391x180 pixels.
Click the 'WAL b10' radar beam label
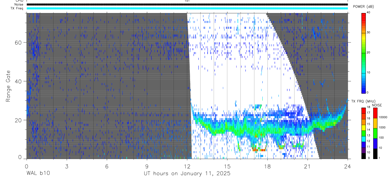pos(38,173)
